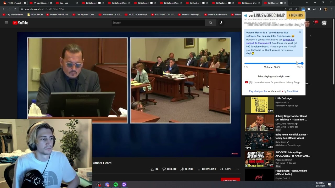The width and height of the screenshot is (335, 188).
Task: Open Chrome extensions puzzle icon
Action: [309, 9]
